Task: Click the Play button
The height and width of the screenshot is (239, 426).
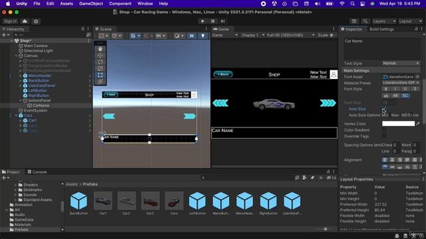Action: (x=202, y=21)
